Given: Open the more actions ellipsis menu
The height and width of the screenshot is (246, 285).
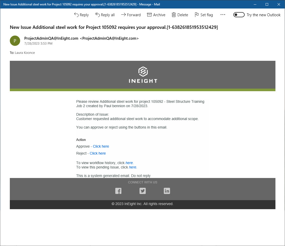Looking at the screenshot, I should click(x=223, y=15).
